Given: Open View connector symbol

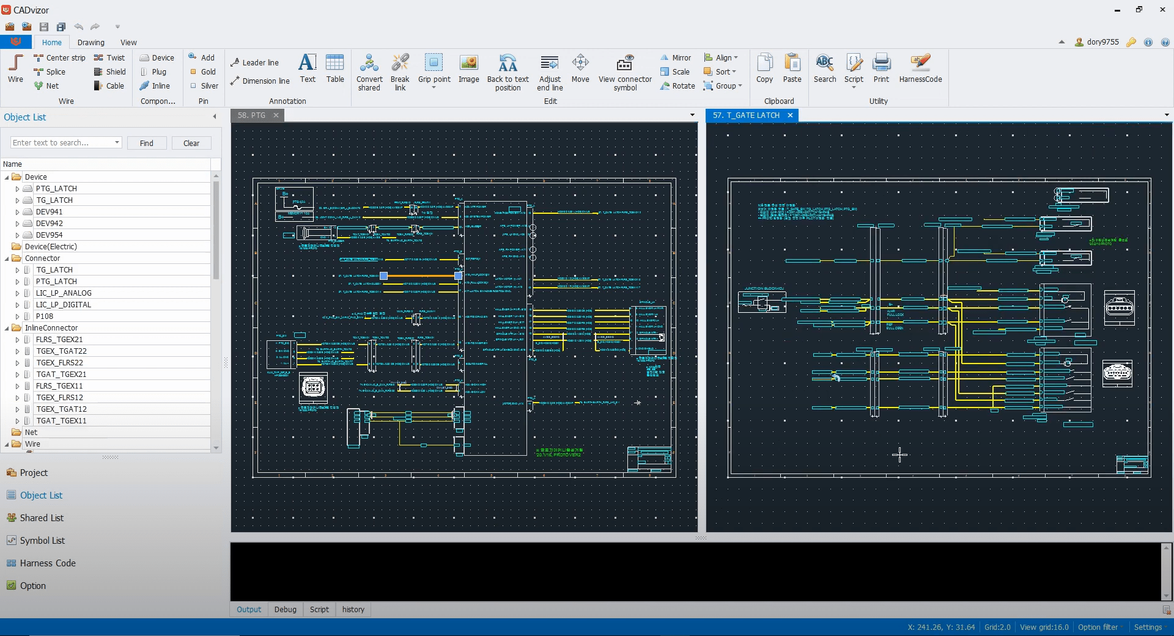Looking at the screenshot, I should [625, 73].
